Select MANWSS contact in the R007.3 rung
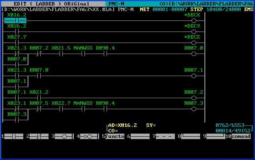255x160 pixels. 83,109
